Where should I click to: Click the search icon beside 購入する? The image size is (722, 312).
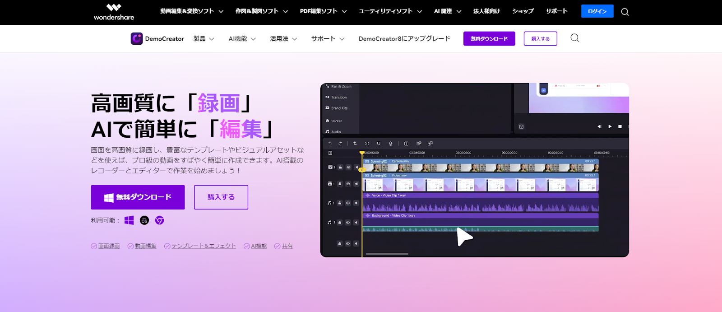[x=574, y=38]
